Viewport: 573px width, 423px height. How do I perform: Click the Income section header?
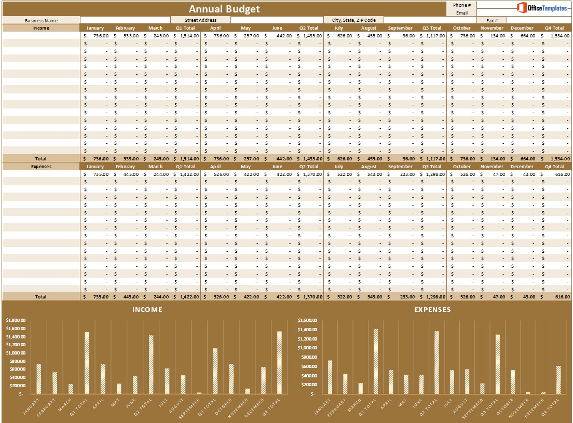[x=41, y=28]
